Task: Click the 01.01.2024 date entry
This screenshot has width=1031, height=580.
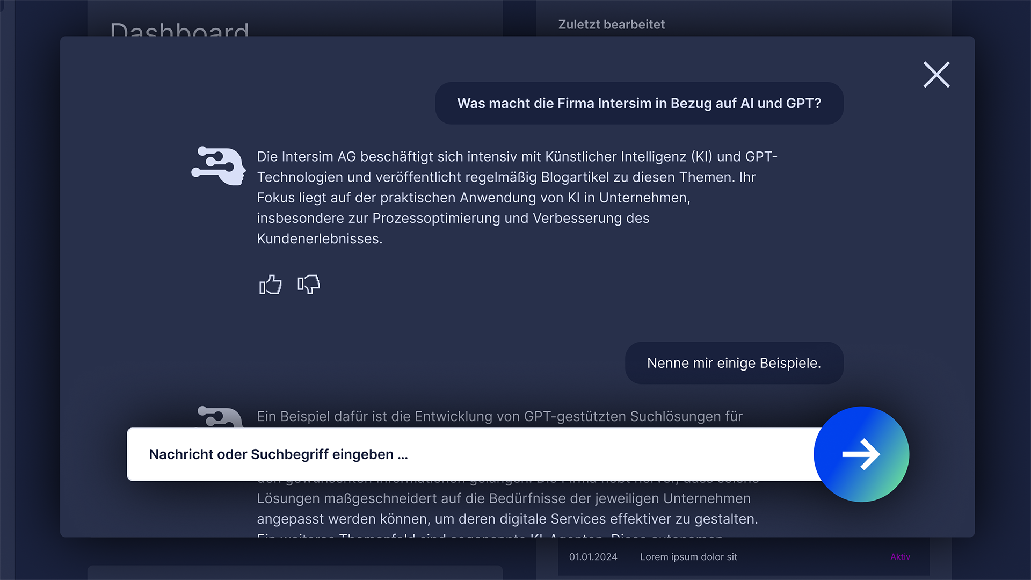Action: pos(593,557)
